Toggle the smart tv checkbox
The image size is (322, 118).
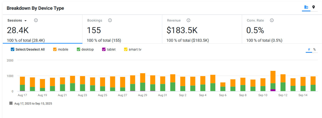pyautogui.click(x=126, y=49)
